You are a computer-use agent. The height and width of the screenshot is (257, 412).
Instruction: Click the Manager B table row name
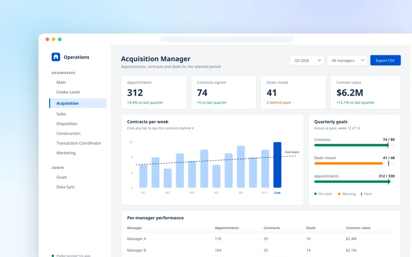click(136, 250)
